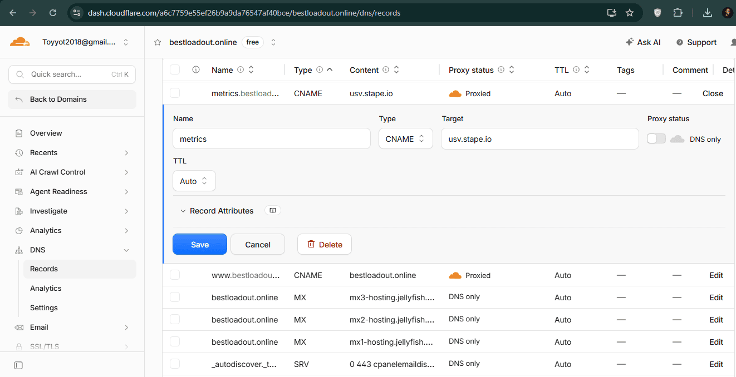
Task: Open the Support menu
Action: 696,42
